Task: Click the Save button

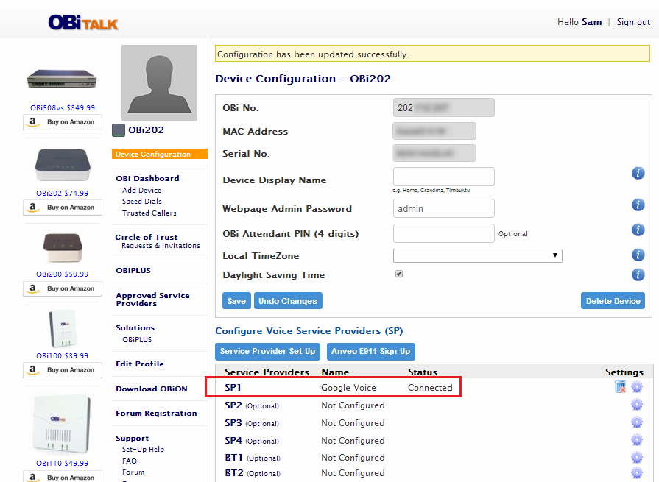Action: [x=236, y=301]
